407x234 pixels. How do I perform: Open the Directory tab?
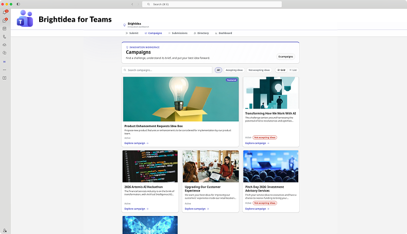click(201, 33)
